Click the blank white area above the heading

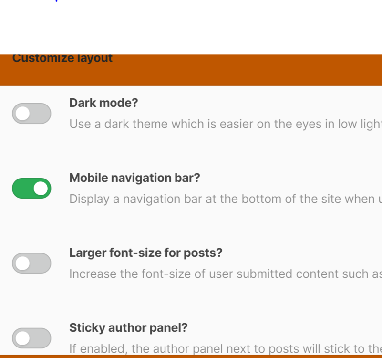click(191, 29)
